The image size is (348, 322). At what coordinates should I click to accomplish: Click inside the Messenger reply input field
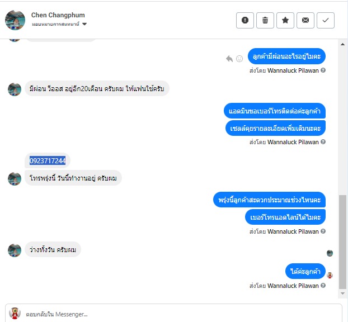[x=173, y=314]
